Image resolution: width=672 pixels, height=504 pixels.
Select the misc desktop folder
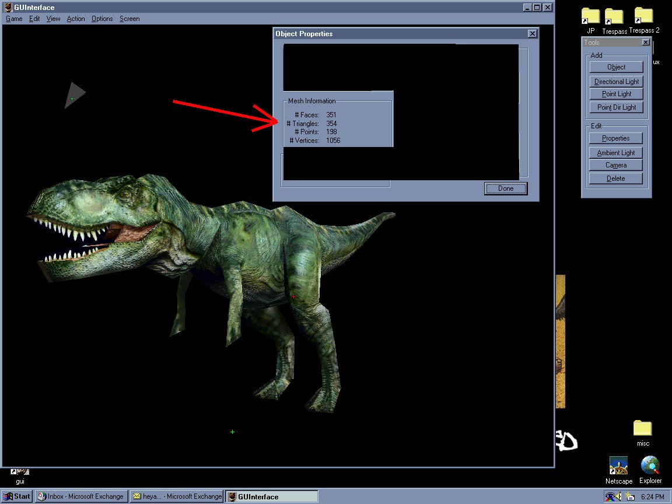click(643, 433)
